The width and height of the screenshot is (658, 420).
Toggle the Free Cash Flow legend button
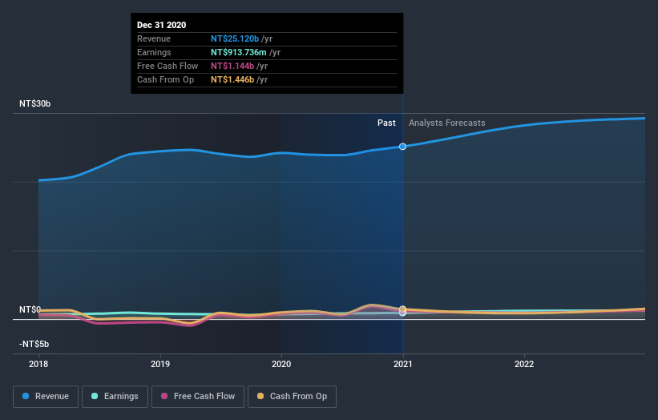[x=198, y=397]
